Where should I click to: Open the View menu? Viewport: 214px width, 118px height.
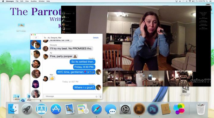point(26,1)
